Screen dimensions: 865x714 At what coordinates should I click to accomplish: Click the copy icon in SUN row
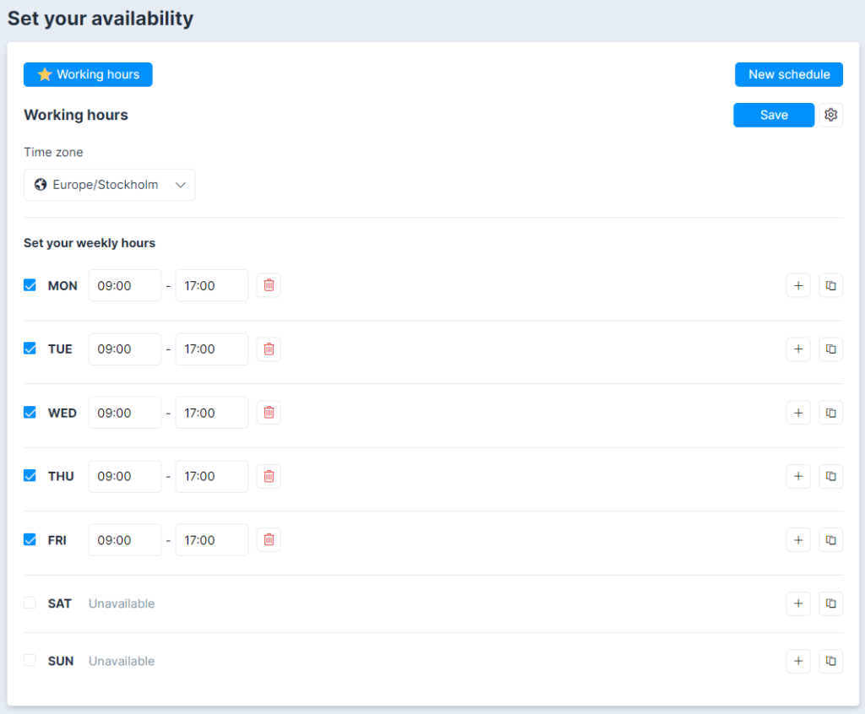tap(831, 661)
